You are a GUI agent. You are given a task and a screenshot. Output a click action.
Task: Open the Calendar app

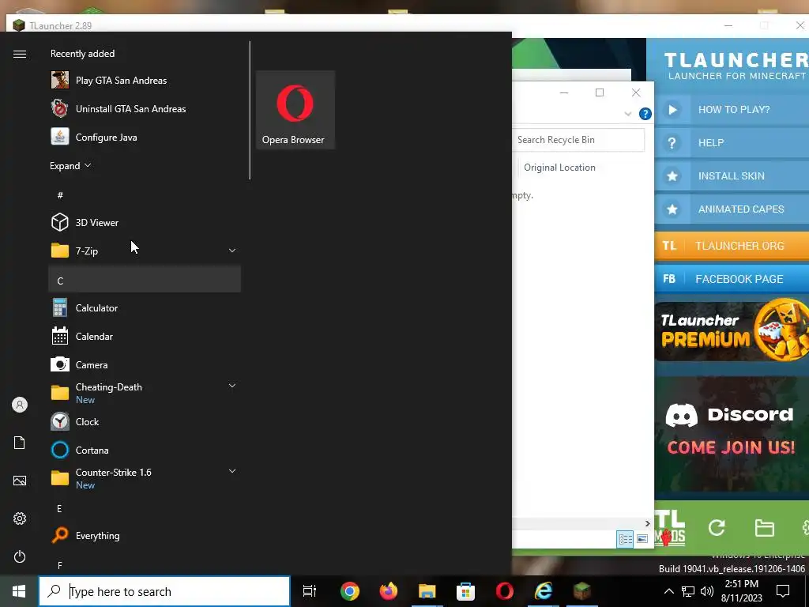click(145, 337)
